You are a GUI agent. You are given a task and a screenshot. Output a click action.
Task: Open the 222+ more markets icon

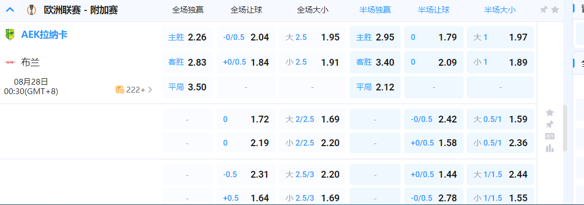(x=119, y=89)
